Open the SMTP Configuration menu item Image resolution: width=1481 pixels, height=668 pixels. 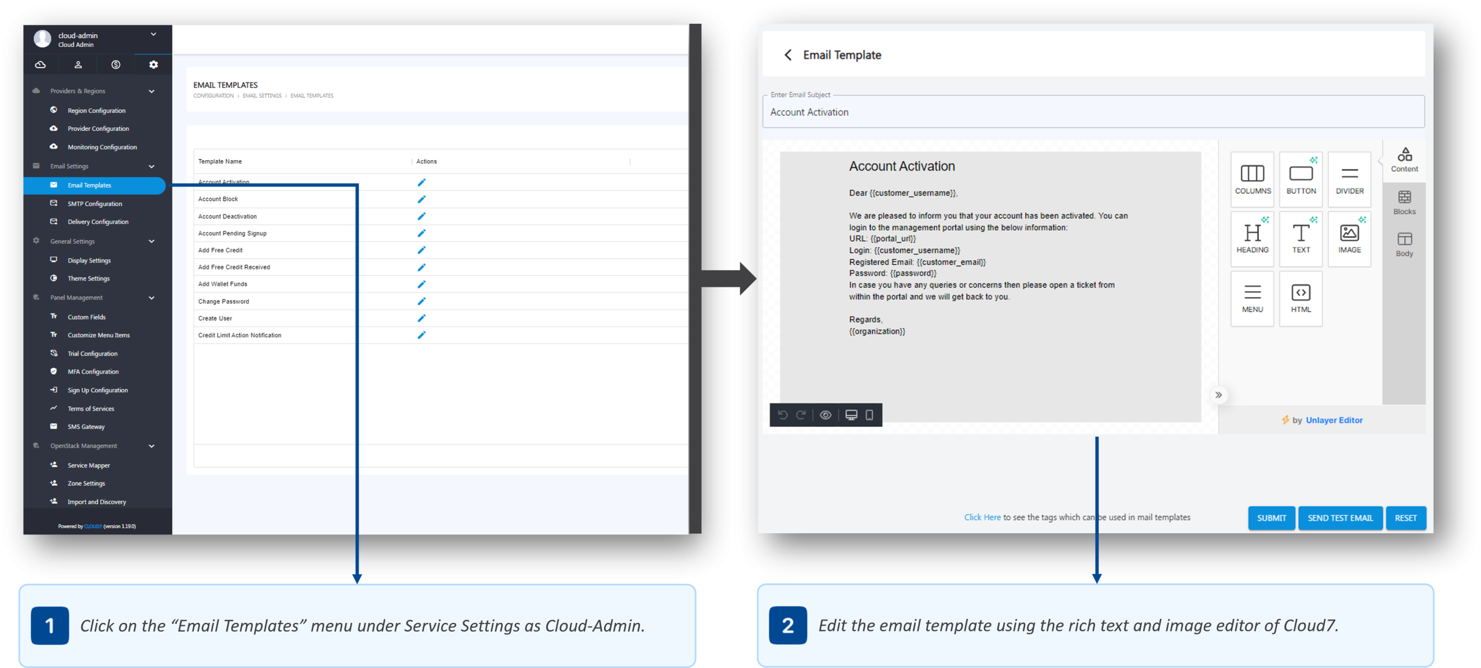(94, 203)
